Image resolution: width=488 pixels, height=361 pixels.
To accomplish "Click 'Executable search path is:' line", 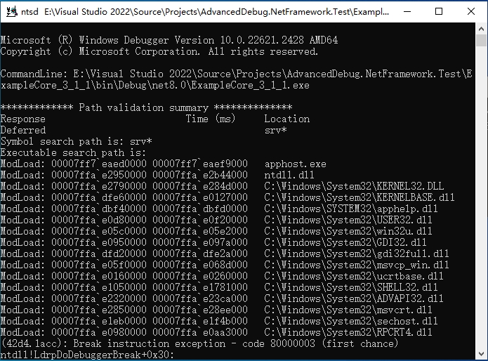I will (x=74, y=152).
